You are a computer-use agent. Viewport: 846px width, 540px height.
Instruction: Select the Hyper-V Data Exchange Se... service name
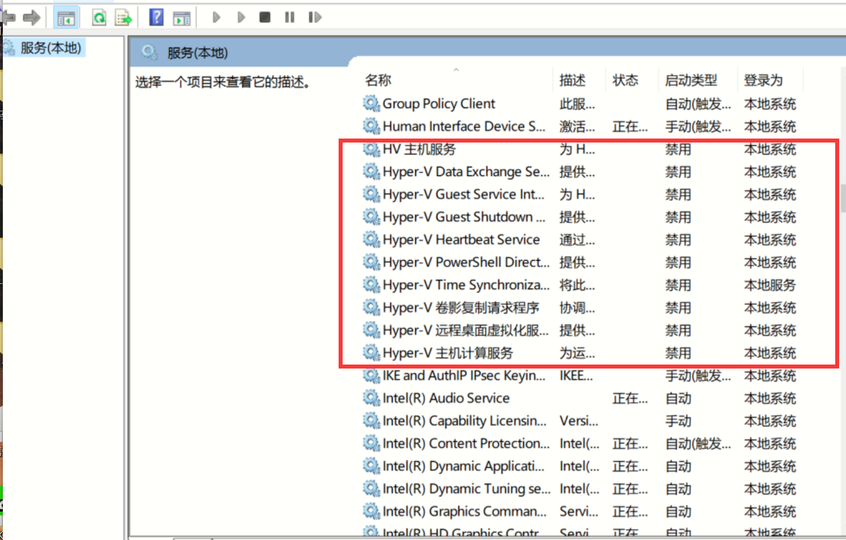tap(466, 172)
